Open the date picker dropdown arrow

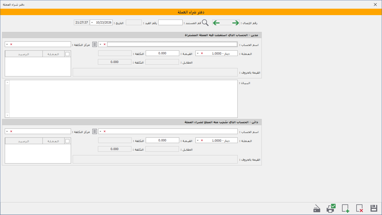pyautogui.click(x=92, y=22)
